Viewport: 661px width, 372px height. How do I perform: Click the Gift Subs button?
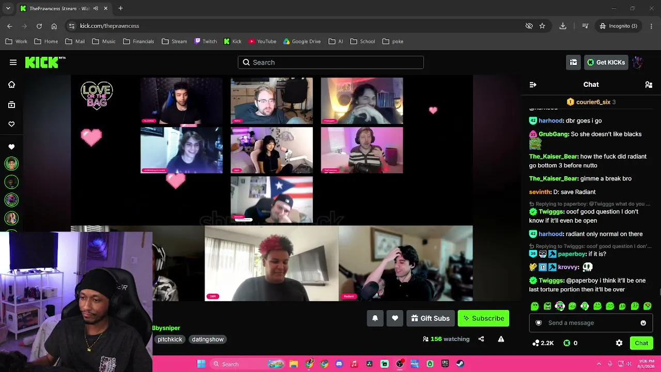pyautogui.click(x=430, y=318)
